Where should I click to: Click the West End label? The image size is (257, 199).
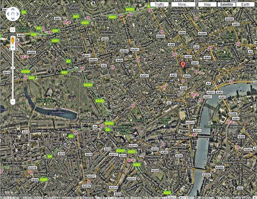117,46
